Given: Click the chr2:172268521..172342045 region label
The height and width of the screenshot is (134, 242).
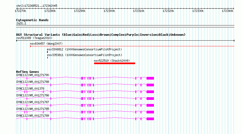Looking at the screenshot, I should pyautogui.click(x=37, y=6).
